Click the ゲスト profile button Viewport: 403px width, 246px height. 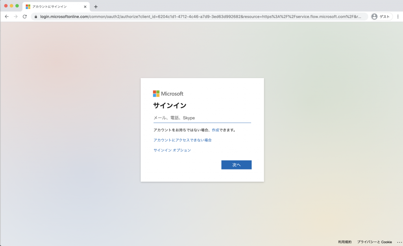tap(381, 17)
